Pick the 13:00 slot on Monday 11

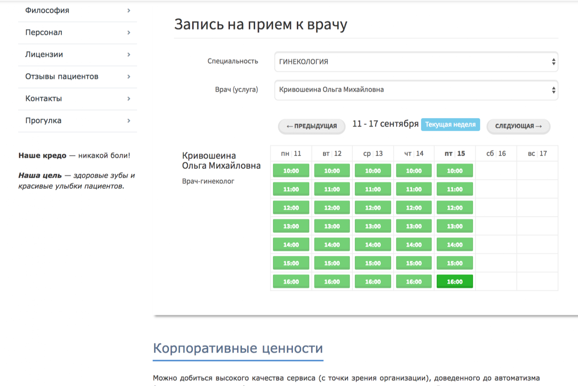(291, 226)
